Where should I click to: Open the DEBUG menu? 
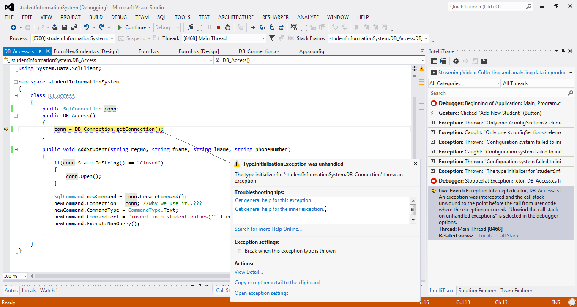click(x=119, y=17)
